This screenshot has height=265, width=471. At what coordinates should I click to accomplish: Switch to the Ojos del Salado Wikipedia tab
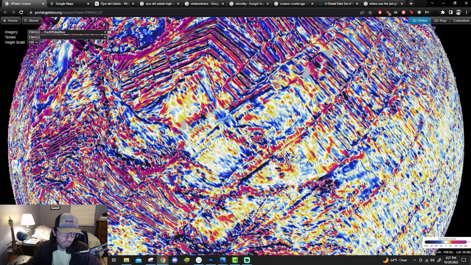click(x=114, y=4)
